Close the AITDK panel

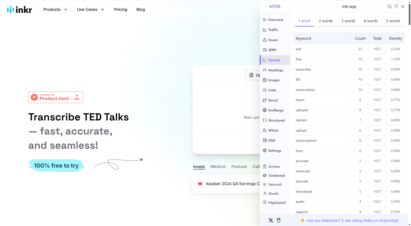point(403,6)
